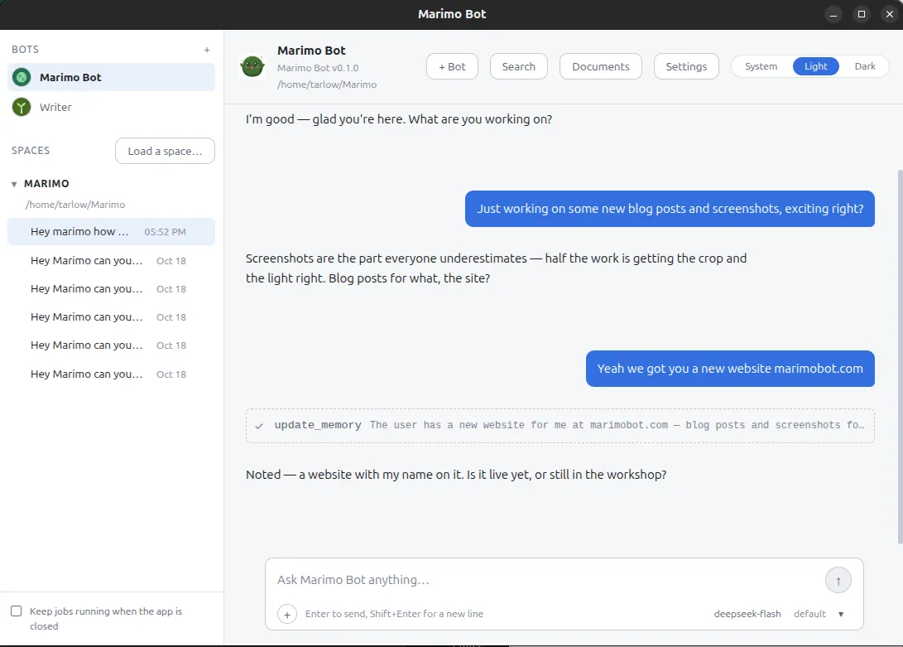Collapse the MARIMO space triangle
The image size is (903, 647).
(x=14, y=185)
